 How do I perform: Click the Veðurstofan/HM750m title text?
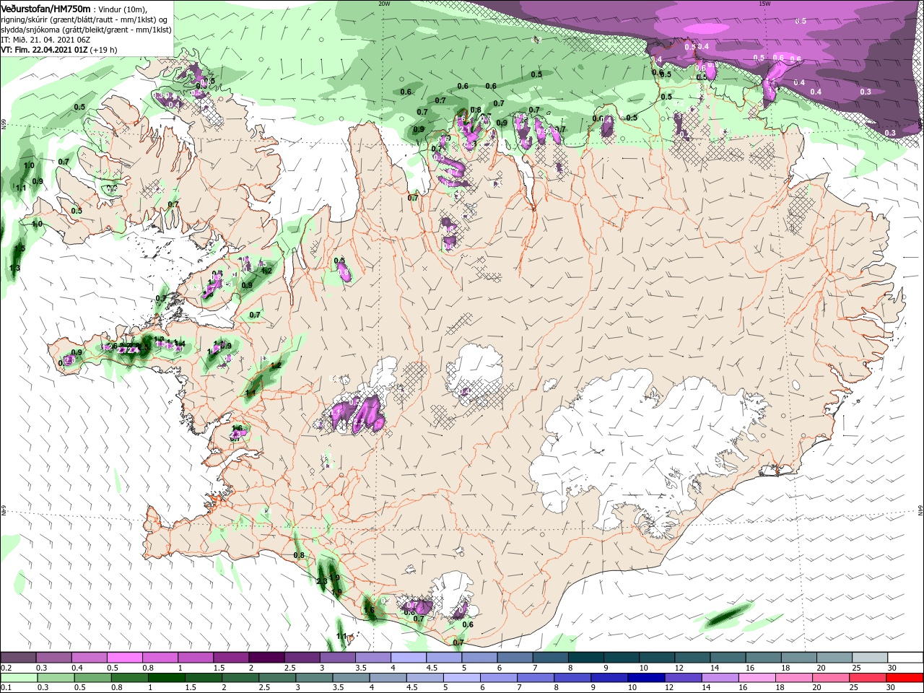[x=45, y=8]
